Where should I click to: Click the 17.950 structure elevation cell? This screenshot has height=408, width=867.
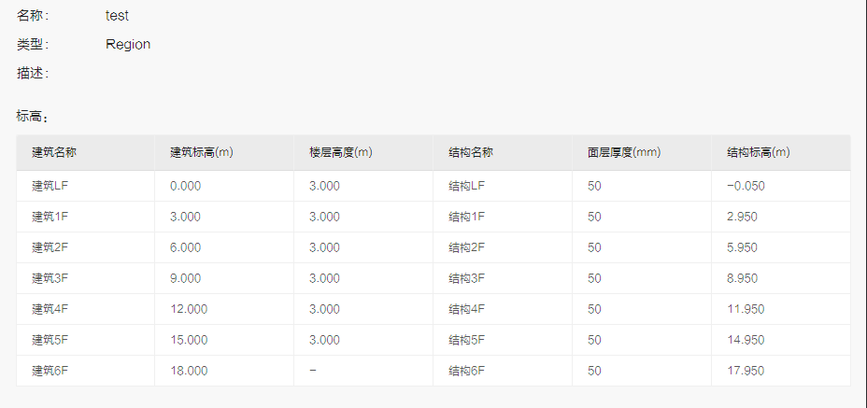pos(746,371)
